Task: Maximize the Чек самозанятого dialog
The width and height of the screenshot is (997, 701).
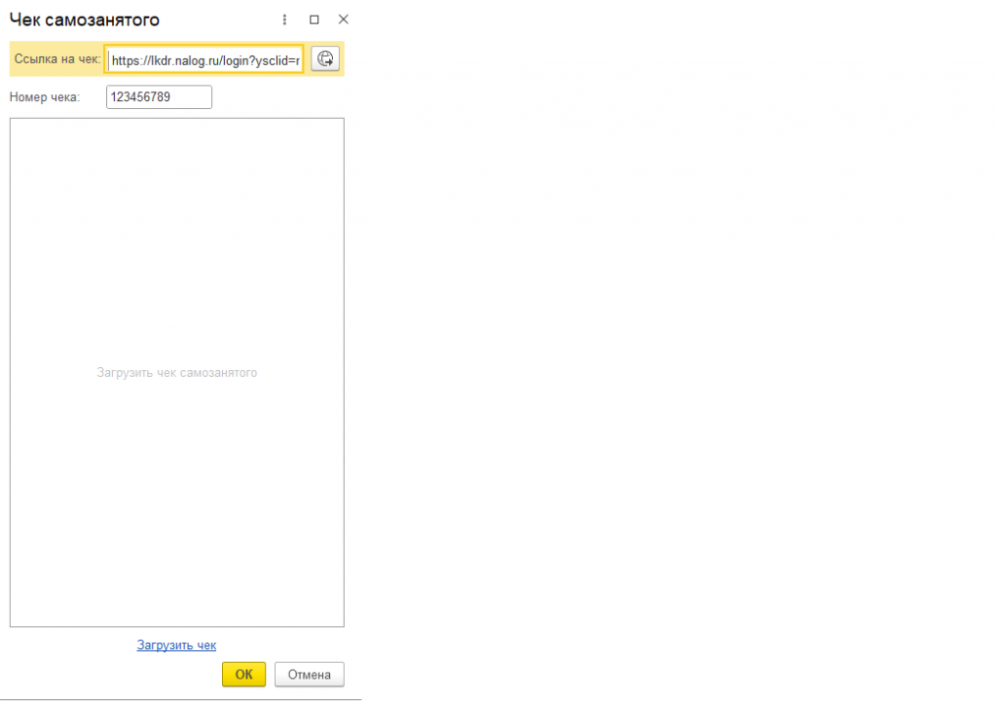Action: [314, 19]
